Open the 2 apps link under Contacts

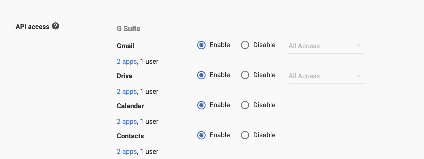(x=127, y=152)
